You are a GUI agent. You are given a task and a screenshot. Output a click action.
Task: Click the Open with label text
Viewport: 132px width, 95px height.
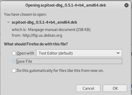coord(25,53)
